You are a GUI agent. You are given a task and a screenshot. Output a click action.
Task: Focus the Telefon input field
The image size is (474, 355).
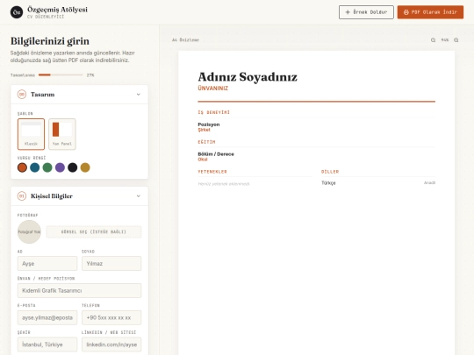point(111,317)
